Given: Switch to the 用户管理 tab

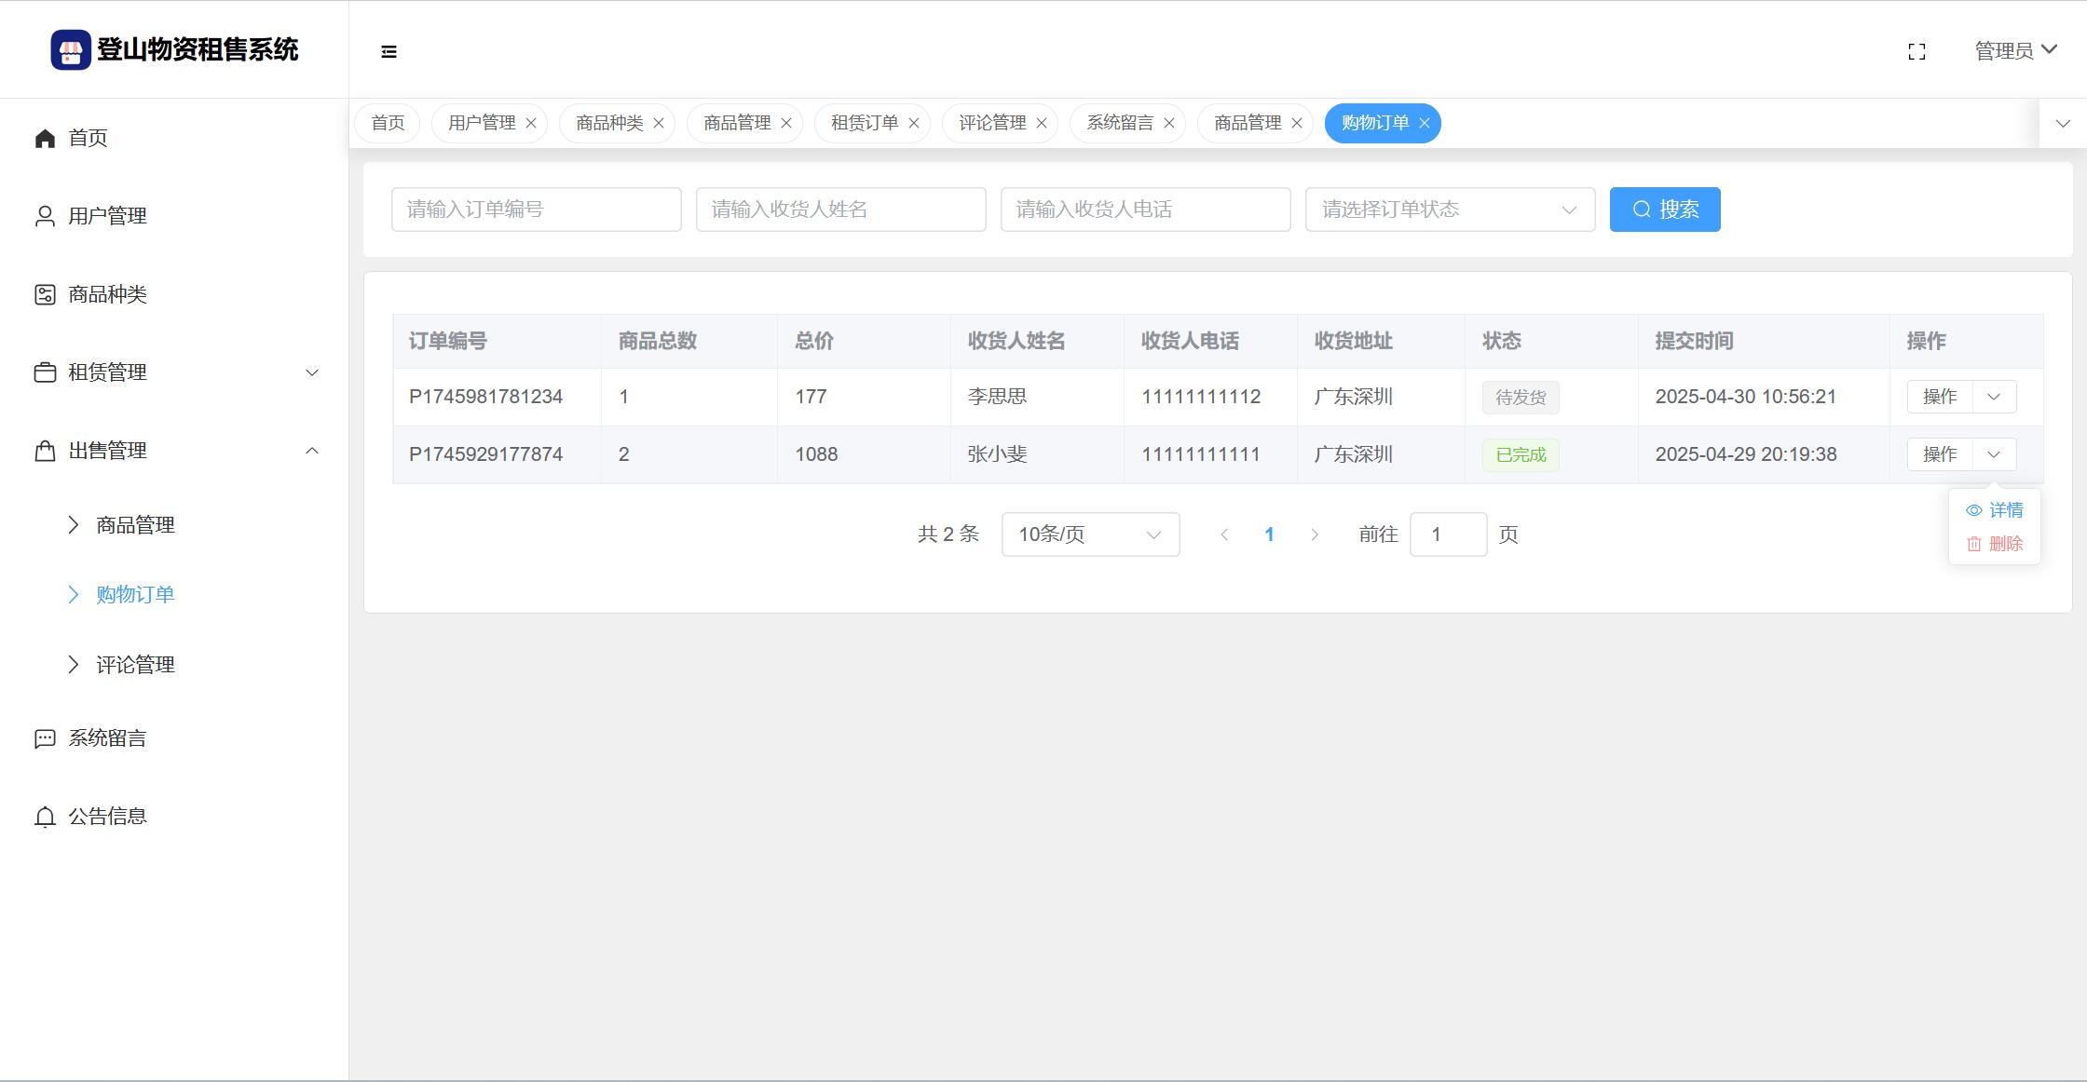Looking at the screenshot, I should (x=482, y=123).
